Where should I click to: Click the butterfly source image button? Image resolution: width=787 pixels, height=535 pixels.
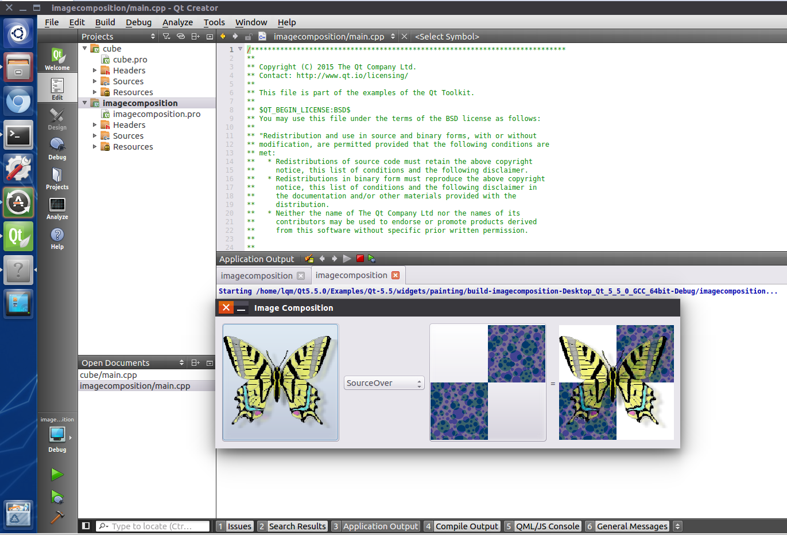[280, 382]
